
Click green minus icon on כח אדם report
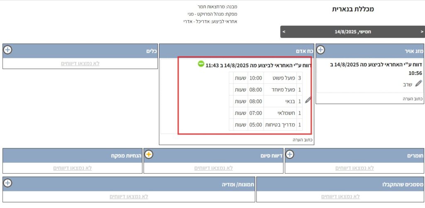click(201, 64)
